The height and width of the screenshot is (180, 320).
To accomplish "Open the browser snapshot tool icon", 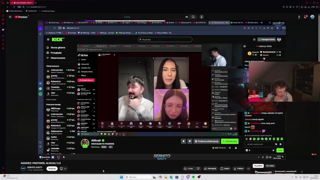I will (x=287, y=7).
